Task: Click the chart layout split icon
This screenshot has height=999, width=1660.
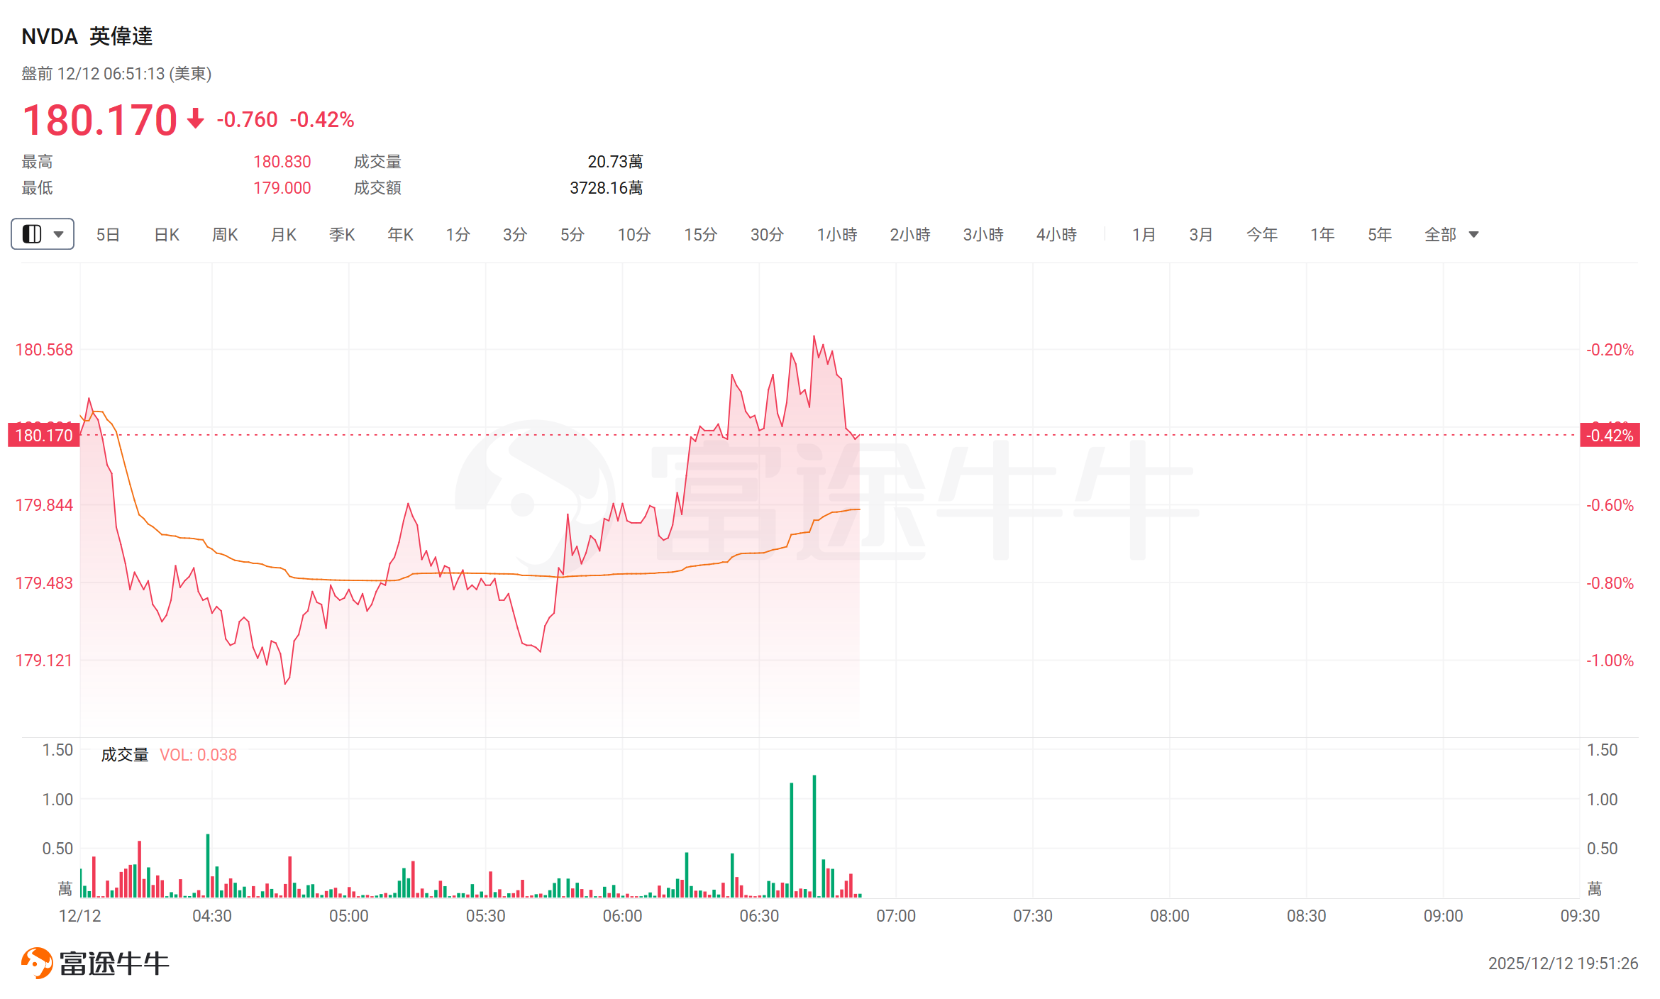Action: click(32, 234)
